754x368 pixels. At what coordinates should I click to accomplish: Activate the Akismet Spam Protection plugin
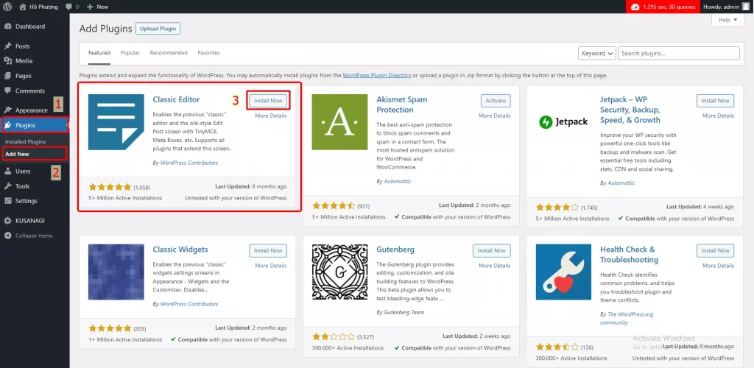pyautogui.click(x=496, y=101)
